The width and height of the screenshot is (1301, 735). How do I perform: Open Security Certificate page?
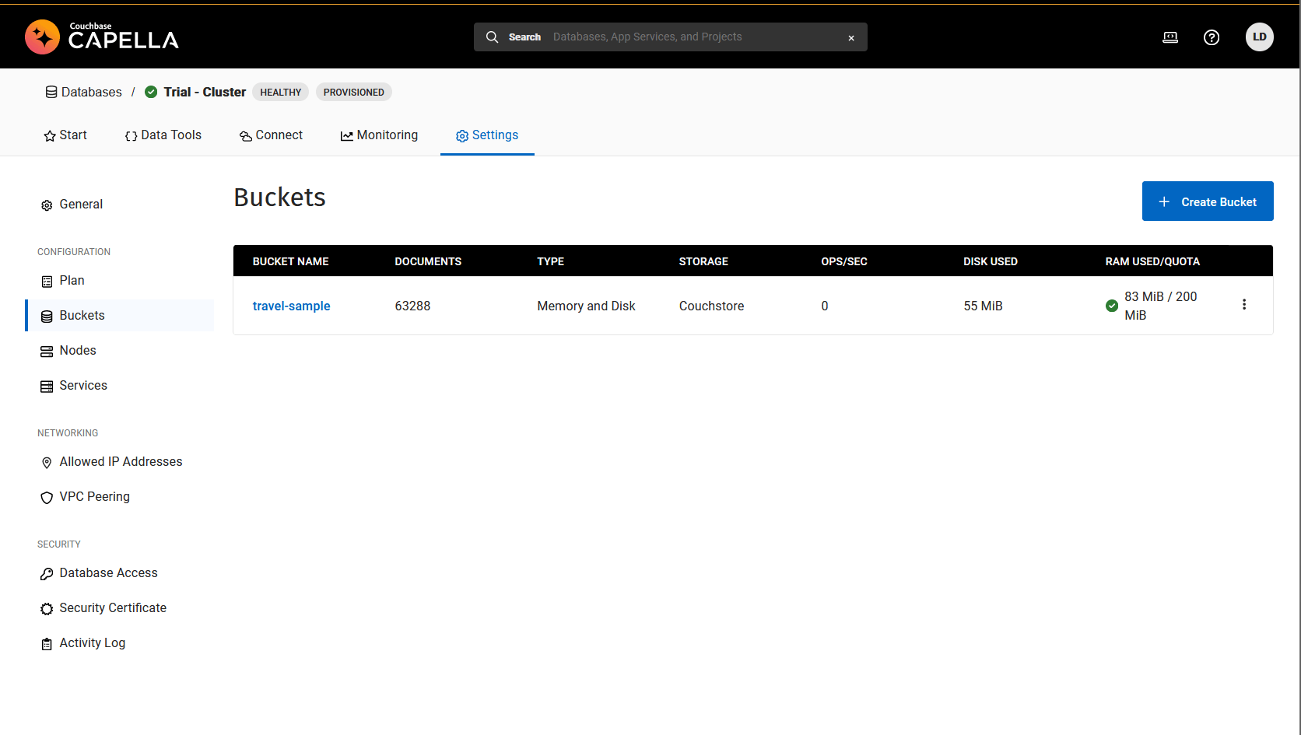[x=119, y=608]
